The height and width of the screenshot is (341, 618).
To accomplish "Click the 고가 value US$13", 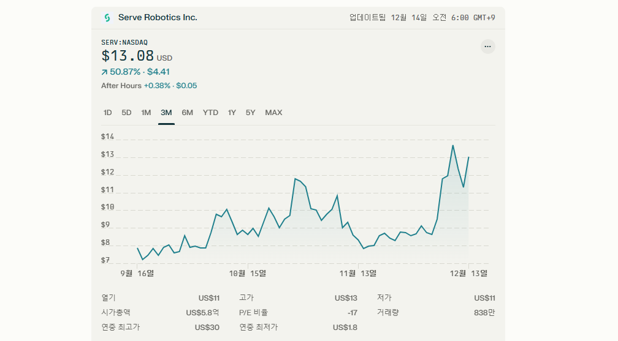I will [x=346, y=298].
